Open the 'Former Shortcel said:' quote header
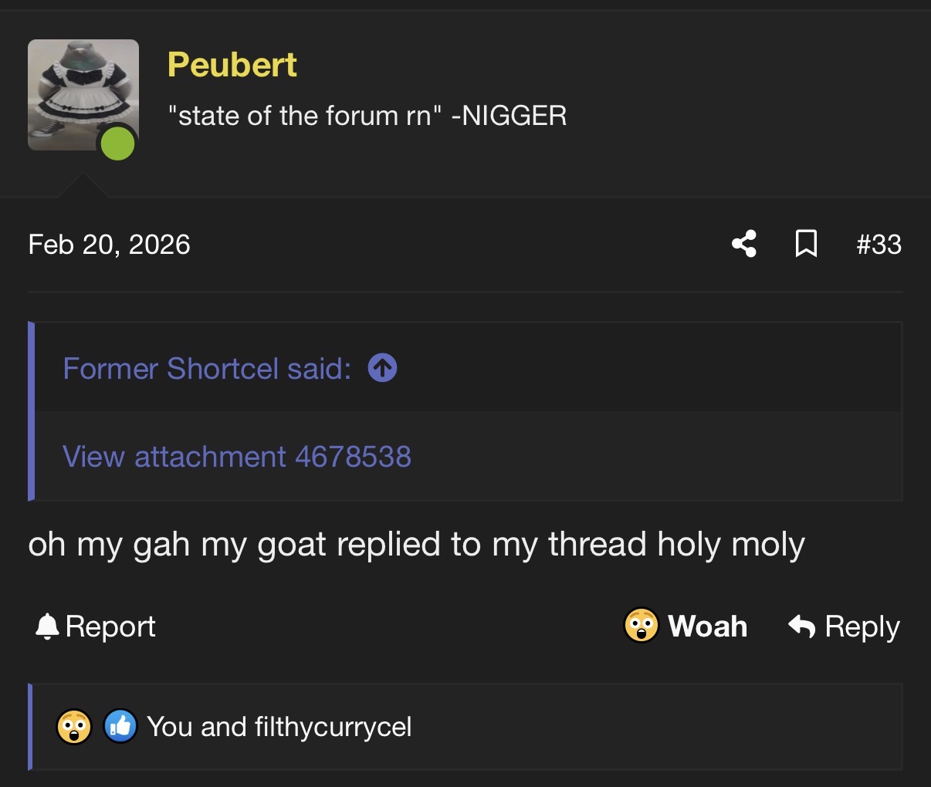 (207, 369)
